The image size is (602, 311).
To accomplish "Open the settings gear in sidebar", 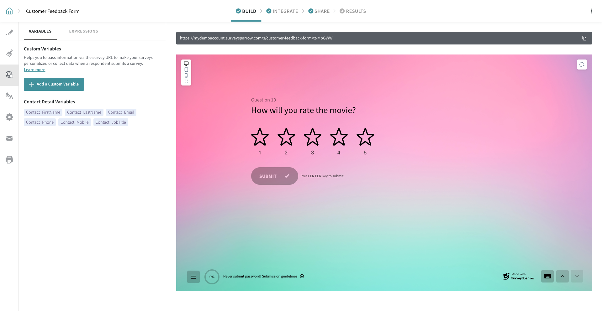I will 9,117.
